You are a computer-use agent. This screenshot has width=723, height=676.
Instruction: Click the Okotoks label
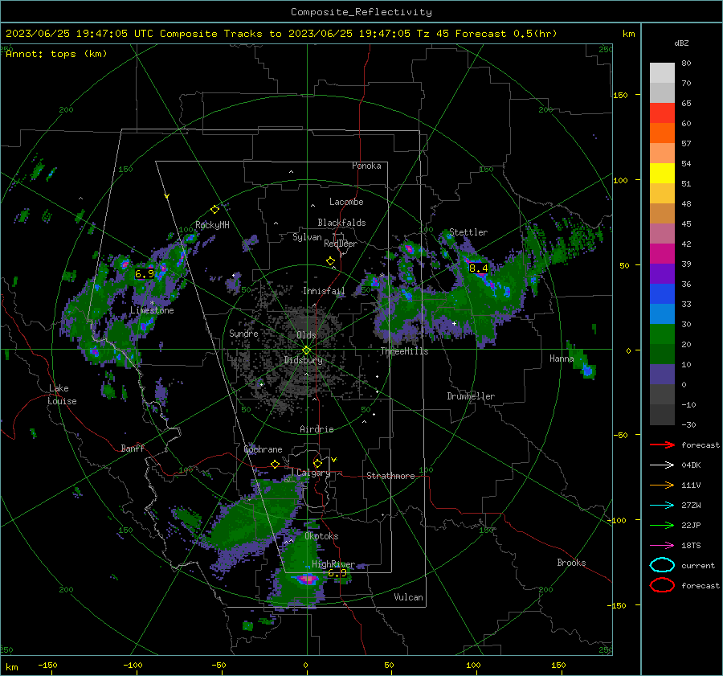click(x=321, y=536)
